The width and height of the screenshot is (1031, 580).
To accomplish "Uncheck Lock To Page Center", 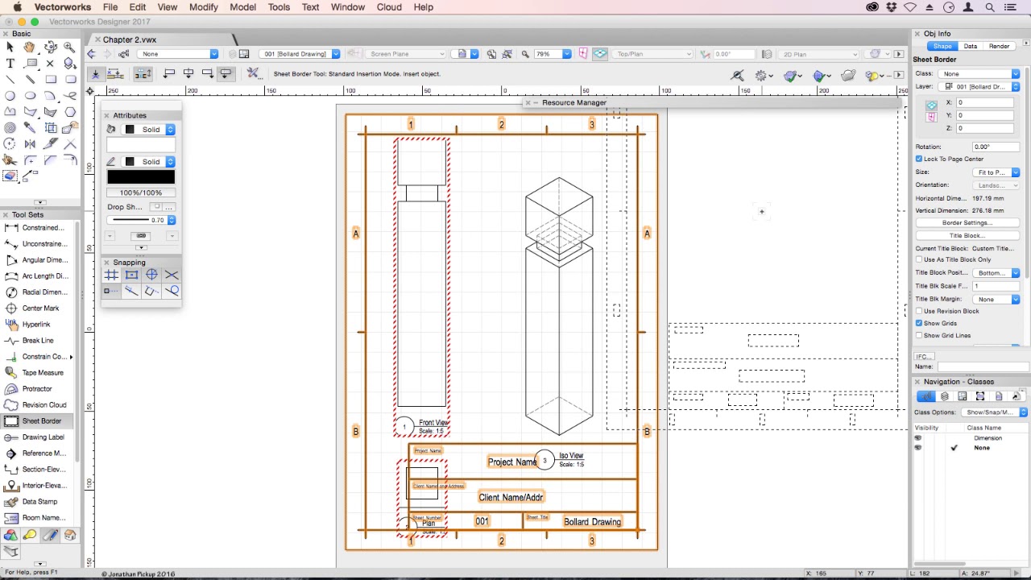I will [x=919, y=159].
